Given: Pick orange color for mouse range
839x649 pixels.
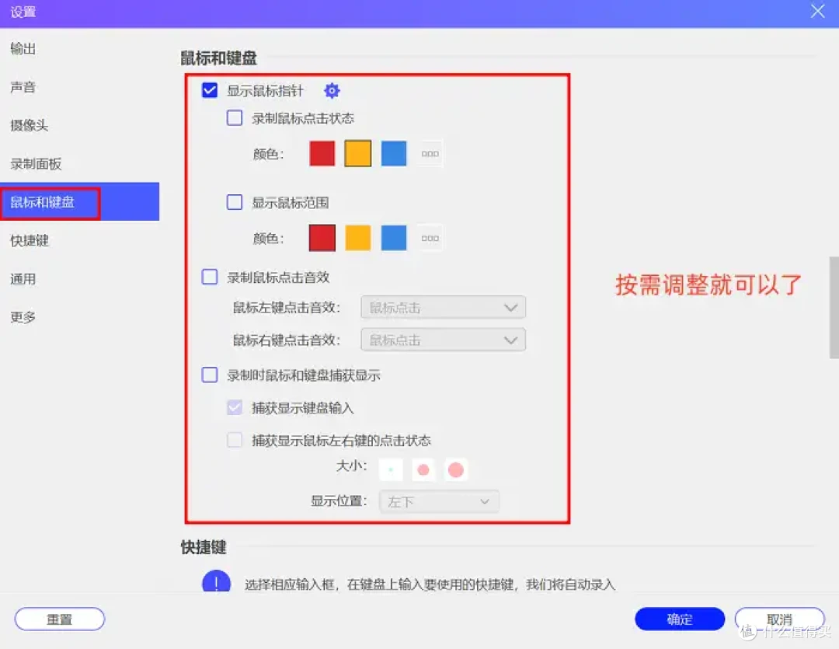Looking at the screenshot, I should [358, 238].
